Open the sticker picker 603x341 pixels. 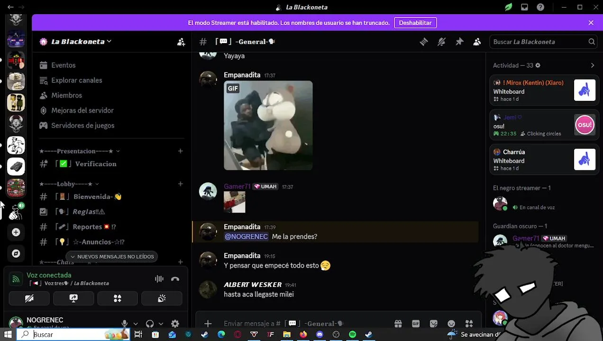433,323
